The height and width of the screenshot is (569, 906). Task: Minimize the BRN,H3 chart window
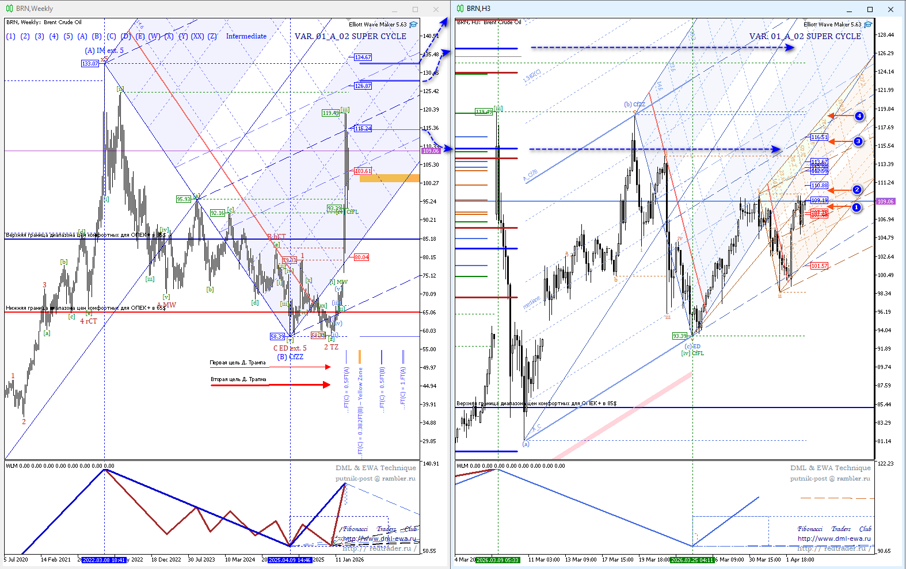849,9
